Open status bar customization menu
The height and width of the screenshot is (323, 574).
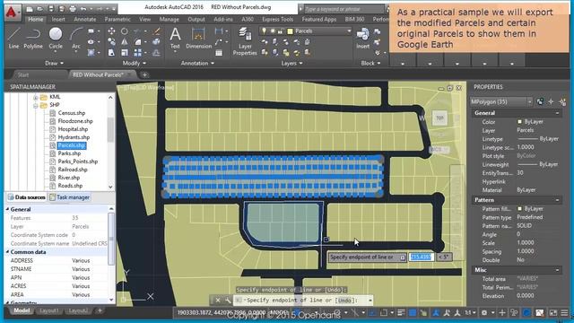564,313
